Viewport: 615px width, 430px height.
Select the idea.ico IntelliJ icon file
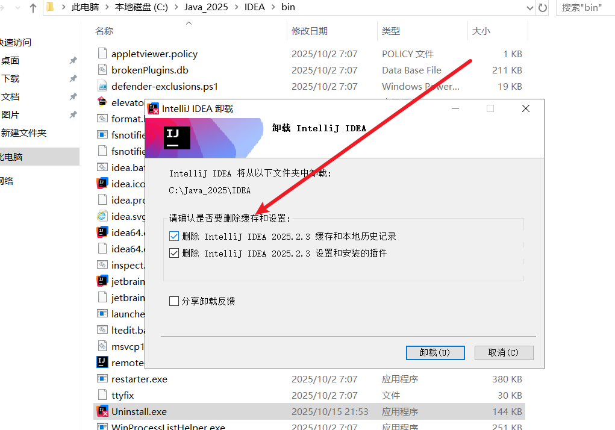pyautogui.click(x=102, y=184)
